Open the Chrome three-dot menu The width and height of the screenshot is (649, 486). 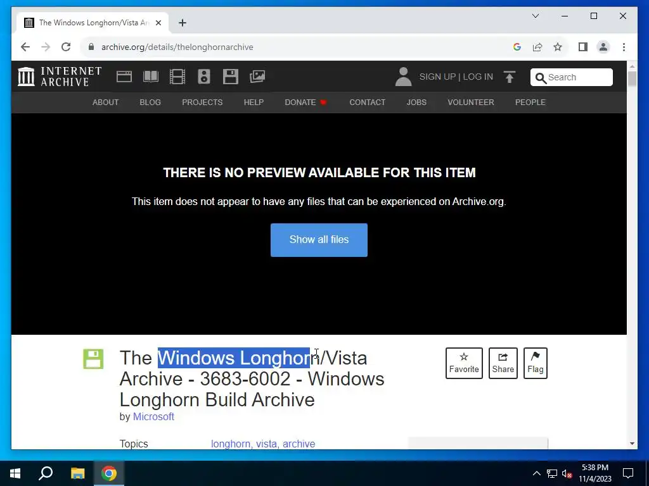point(624,47)
